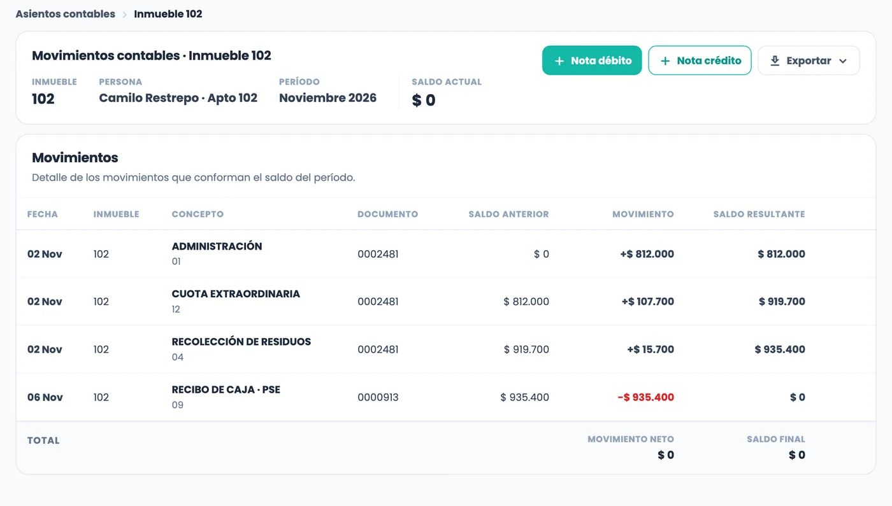The width and height of the screenshot is (892, 506).
Task: Click movement +$ 15.700
Action: click(x=651, y=349)
